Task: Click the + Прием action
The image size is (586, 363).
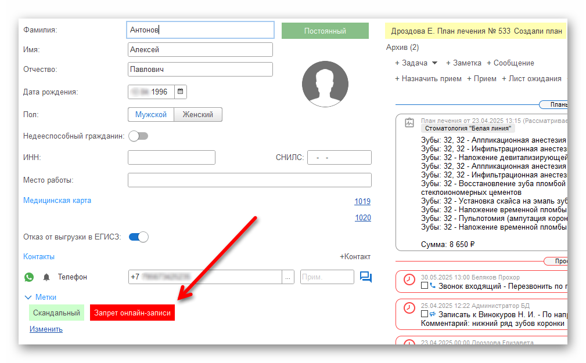Action: pos(481,79)
